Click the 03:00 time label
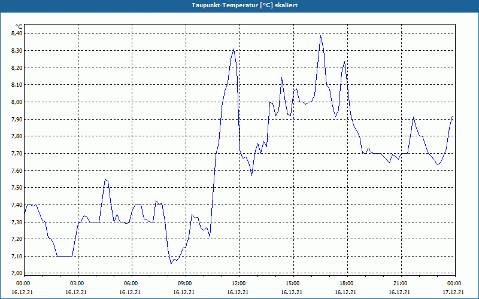 (x=77, y=283)
